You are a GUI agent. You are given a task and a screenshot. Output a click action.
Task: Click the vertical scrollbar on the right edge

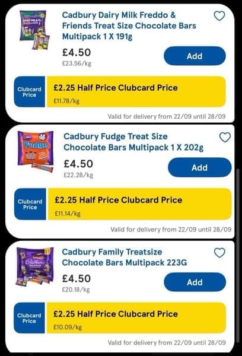238,255
